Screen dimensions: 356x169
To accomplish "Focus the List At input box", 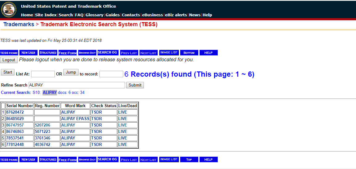I will tap(43, 74).
